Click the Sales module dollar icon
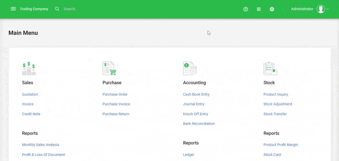The image size is (339, 161). [29, 68]
